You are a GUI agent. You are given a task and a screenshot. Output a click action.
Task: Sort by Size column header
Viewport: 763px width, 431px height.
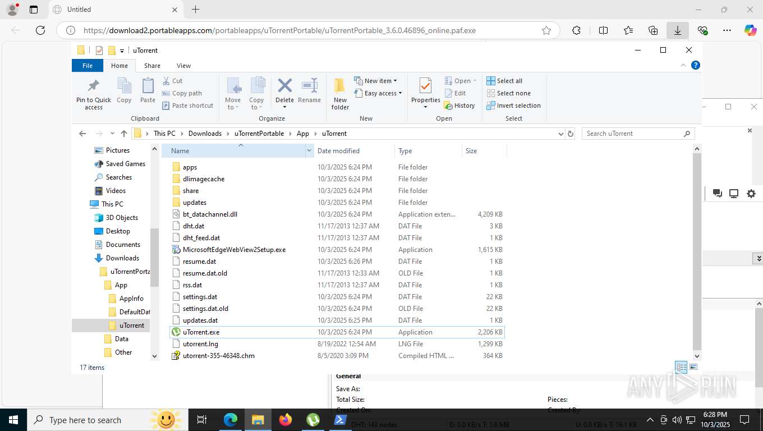tap(484, 150)
